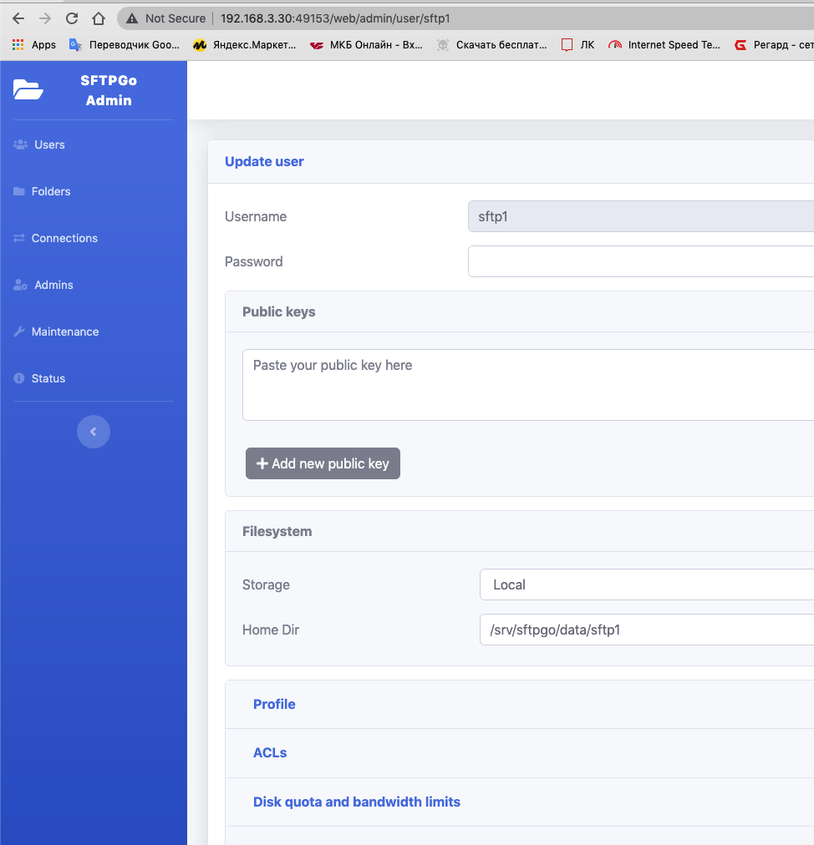
Task: Open МКБ Онлайн bookmark
Action: pyautogui.click(x=366, y=45)
